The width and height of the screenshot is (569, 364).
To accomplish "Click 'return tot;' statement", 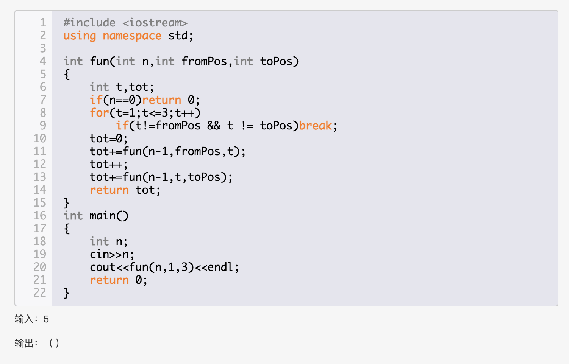I will tap(125, 190).
